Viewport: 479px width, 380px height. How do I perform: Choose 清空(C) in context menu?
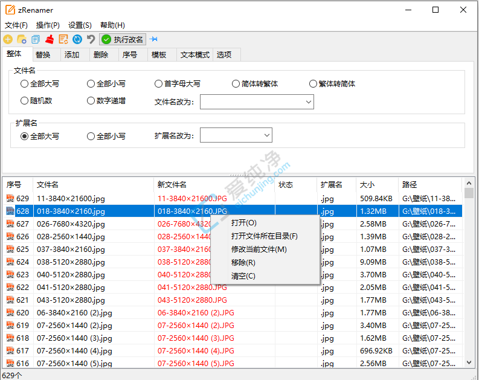[x=265, y=276]
